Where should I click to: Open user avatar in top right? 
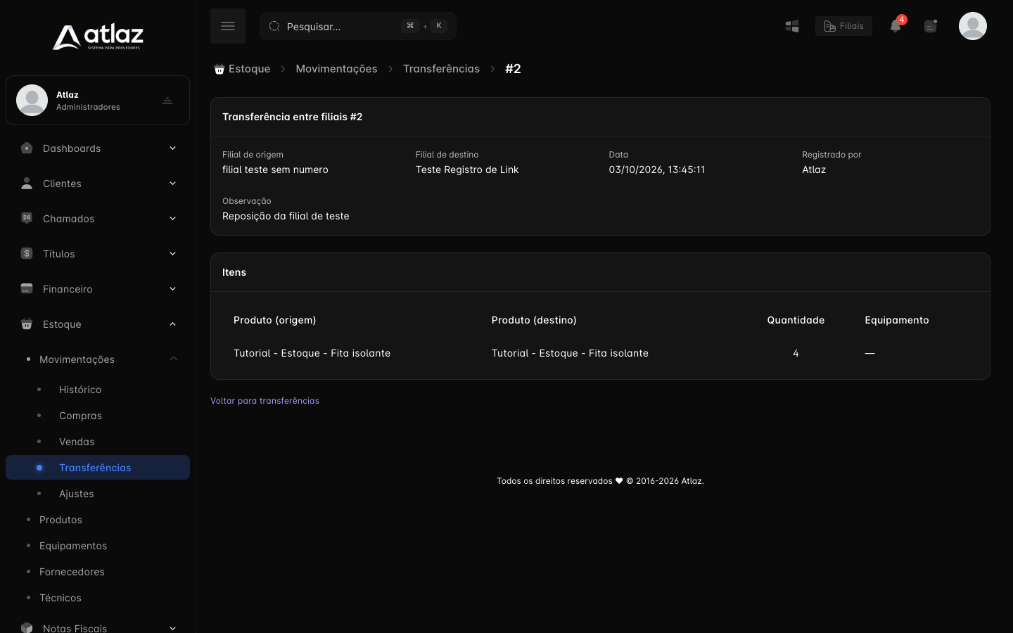point(973,26)
